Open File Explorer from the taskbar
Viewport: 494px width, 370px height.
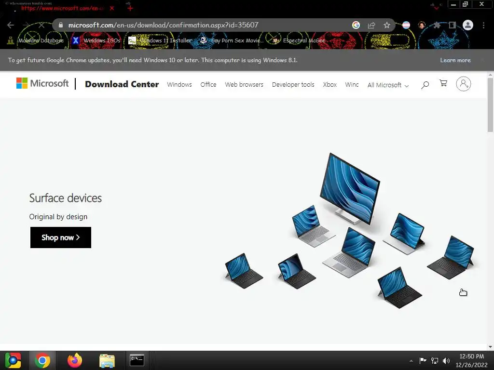(107, 360)
